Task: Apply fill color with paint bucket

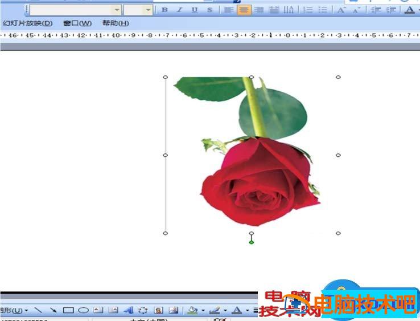Action: pos(192,311)
